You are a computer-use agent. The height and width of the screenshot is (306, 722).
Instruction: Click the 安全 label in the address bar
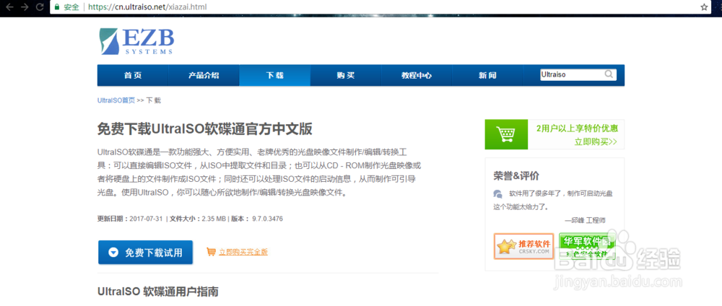pos(71,7)
